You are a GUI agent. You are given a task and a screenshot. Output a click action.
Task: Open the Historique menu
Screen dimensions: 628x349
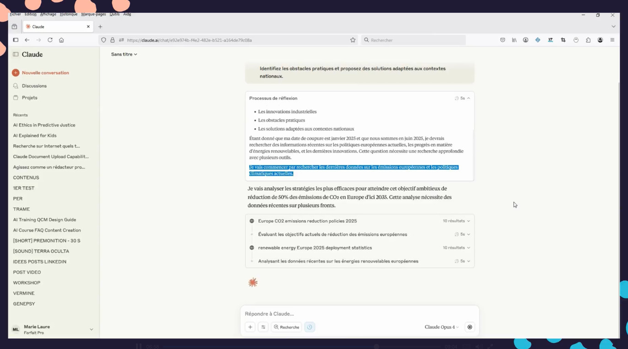pyautogui.click(x=68, y=14)
